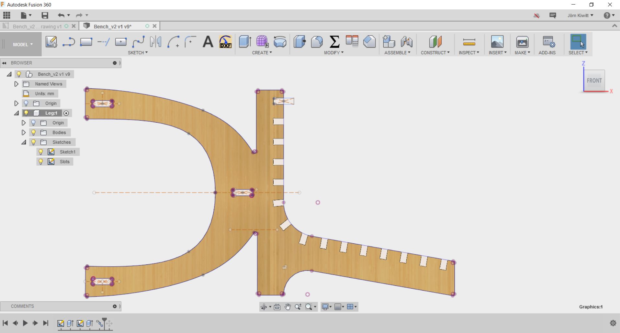This screenshot has width=620, height=333.
Task: Select the Text tool icon
Action: pyautogui.click(x=208, y=42)
